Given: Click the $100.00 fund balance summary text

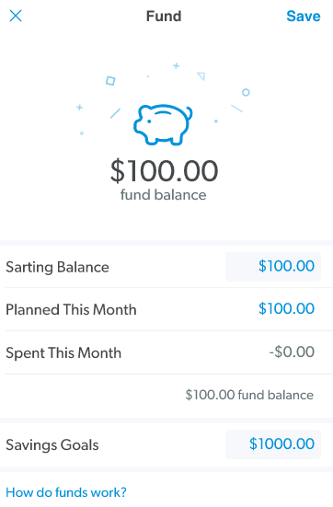Looking at the screenshot, I should (249, 395).
